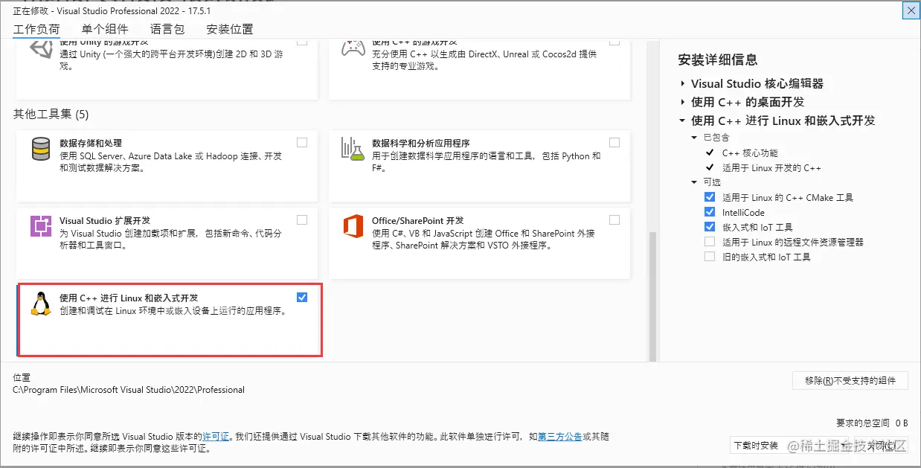Open the 许可证 link
The image size is (921, 468).
[216, 437]
